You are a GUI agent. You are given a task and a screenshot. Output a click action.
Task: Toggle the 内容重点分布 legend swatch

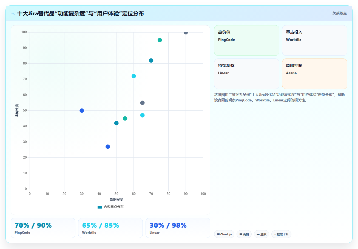[100, 207]
